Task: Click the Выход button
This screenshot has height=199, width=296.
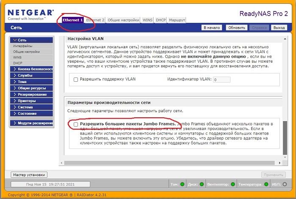Action: click(279, 28)
